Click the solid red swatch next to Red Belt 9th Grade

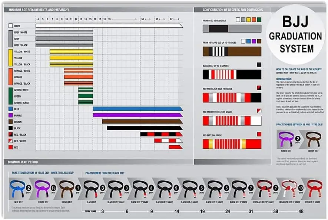259,134
